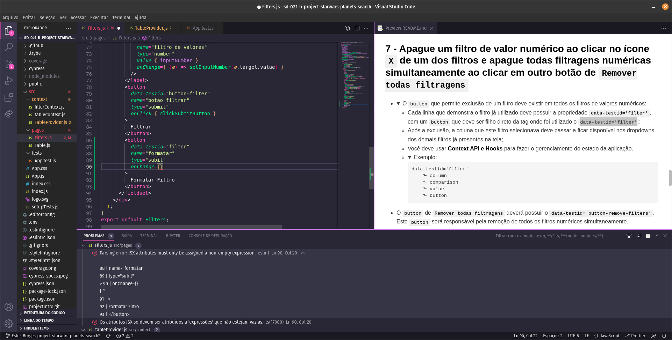The width and height of the screenshot is (672, 340).
Task: Open the Seleção menu
Action: tap(47, 17)
